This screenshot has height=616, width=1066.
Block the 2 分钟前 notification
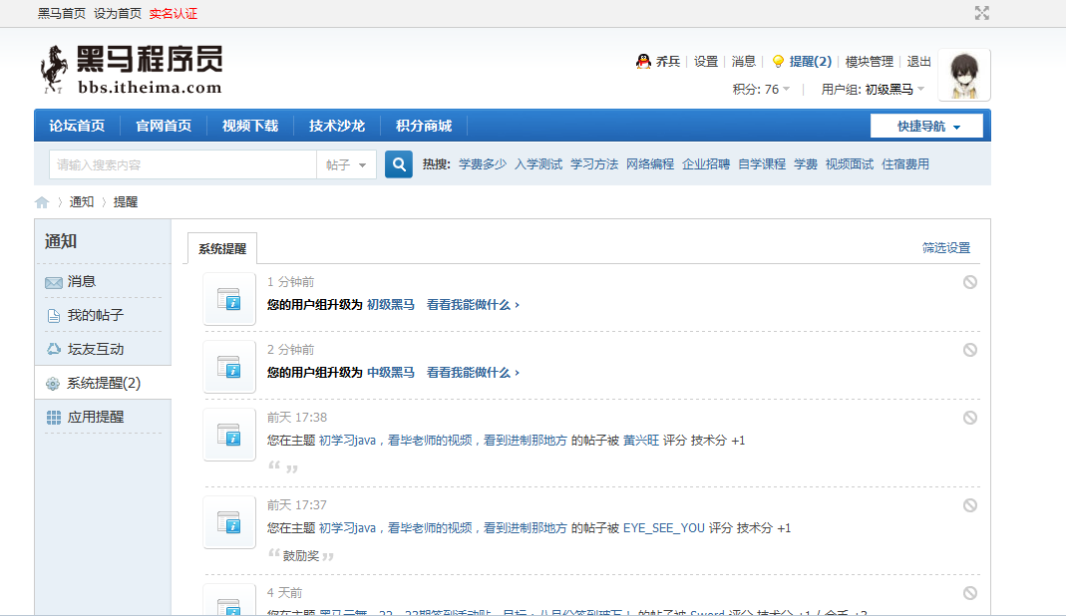[x=969, y=350]
